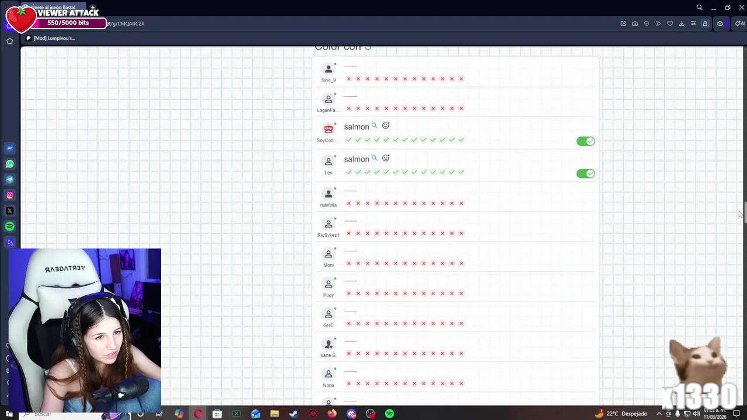Open Spotify from taskbar
The width and height of the screenshot is (747, 420).
coord(389,414)
